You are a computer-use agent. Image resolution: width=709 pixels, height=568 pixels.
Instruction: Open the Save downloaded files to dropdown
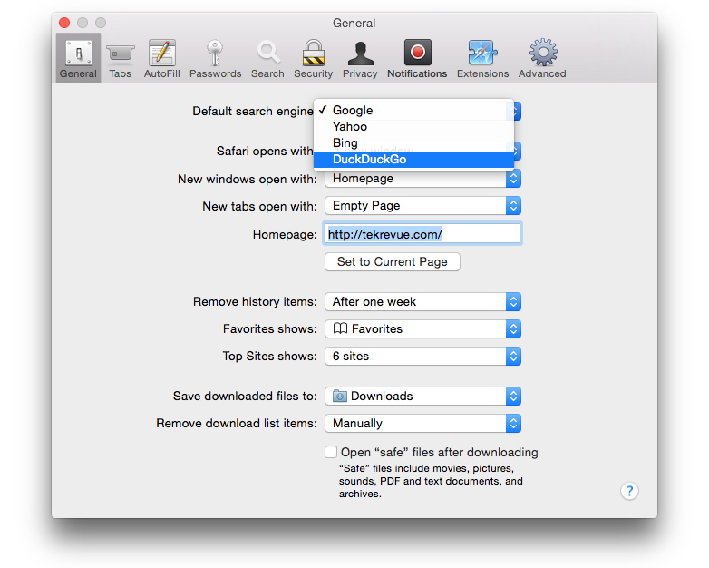click(x=422, y=396)
